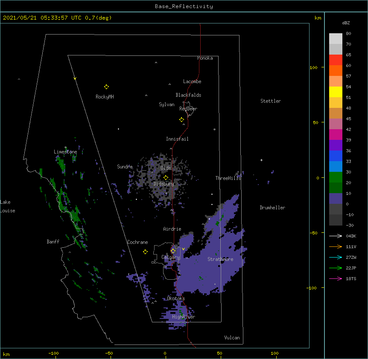
Task: Click the Ponoka town label
Action: click(205, 58)
